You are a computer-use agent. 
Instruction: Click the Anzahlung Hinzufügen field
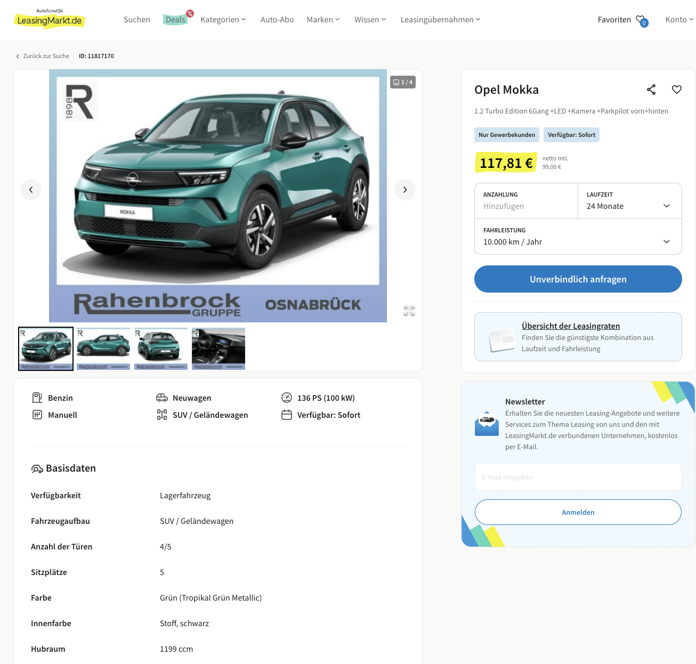click(x=527, y=201)
